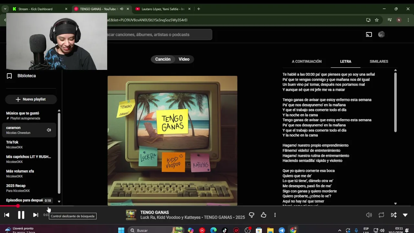Click the lyrics panel scrollbar thumb

395,102
